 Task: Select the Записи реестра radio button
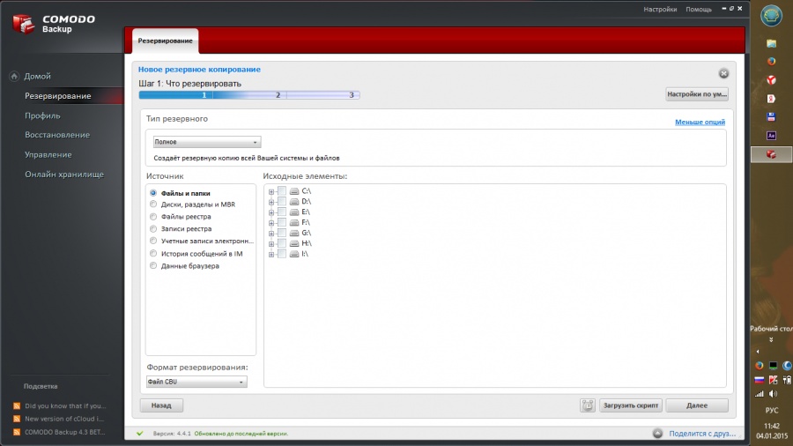tap(153, 228)
